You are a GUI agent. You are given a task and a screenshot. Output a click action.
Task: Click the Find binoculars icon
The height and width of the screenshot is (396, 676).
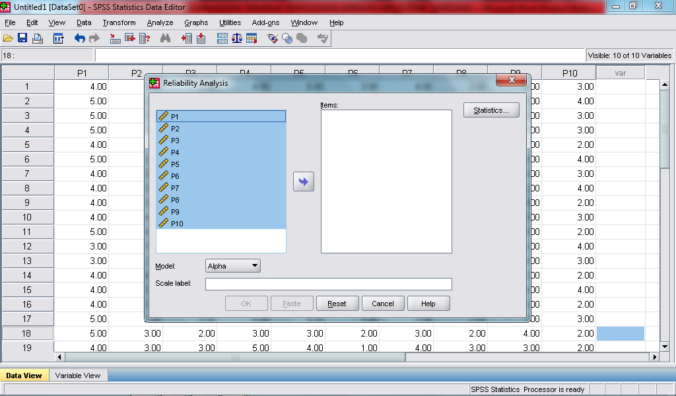(x=165, y=38)
